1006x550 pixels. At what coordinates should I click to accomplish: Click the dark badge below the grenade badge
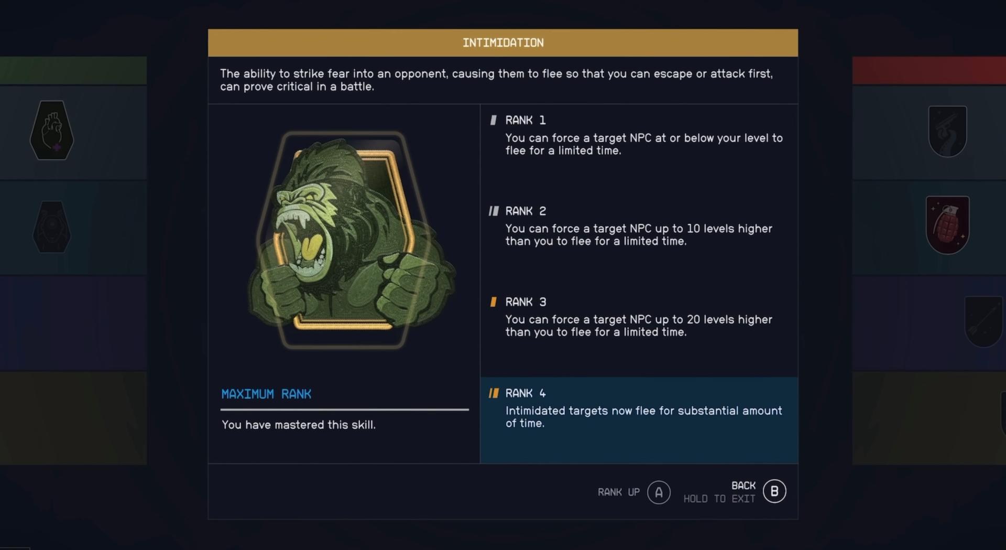[983, 321]
